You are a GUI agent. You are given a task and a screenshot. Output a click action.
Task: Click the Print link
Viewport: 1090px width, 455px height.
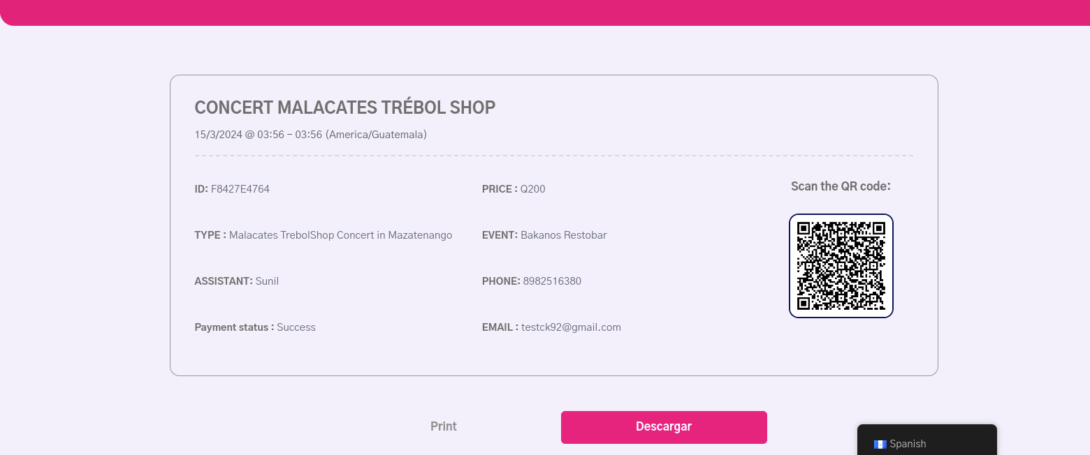pos(444,426)
